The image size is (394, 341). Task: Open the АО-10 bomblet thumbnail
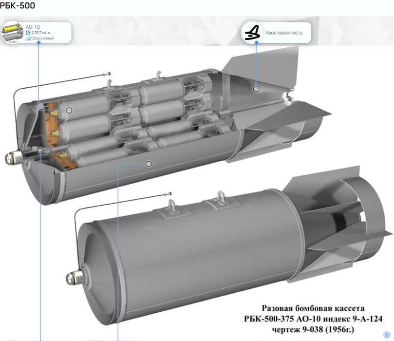click(12, 32)
